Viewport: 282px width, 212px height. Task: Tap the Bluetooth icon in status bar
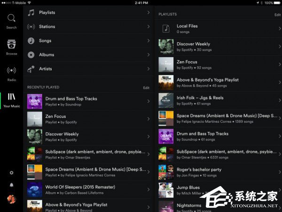(x=262, y=3)
